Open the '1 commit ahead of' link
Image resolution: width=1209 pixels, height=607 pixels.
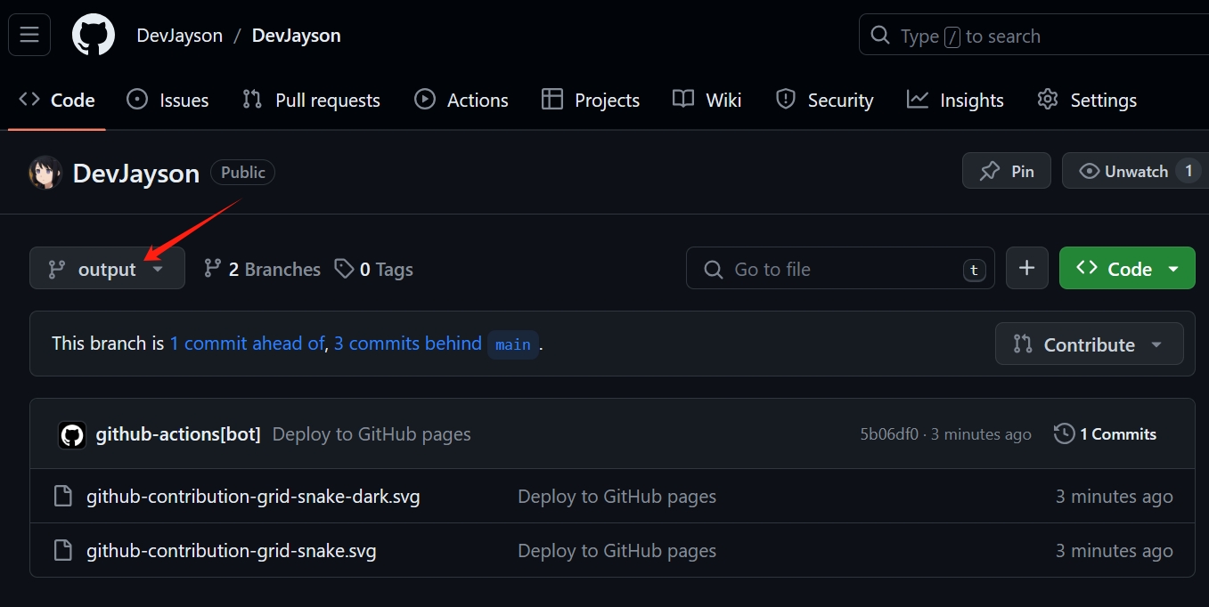[247, 344]
